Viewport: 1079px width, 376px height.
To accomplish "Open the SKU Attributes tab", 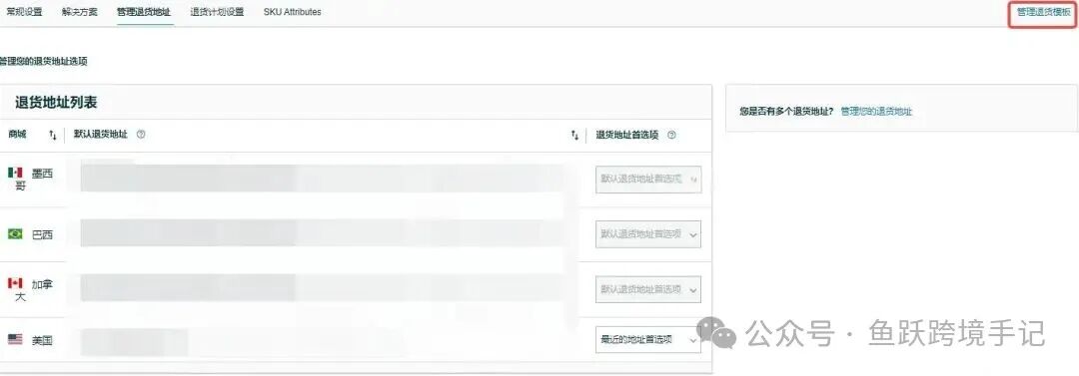I will tap(292, 12).
